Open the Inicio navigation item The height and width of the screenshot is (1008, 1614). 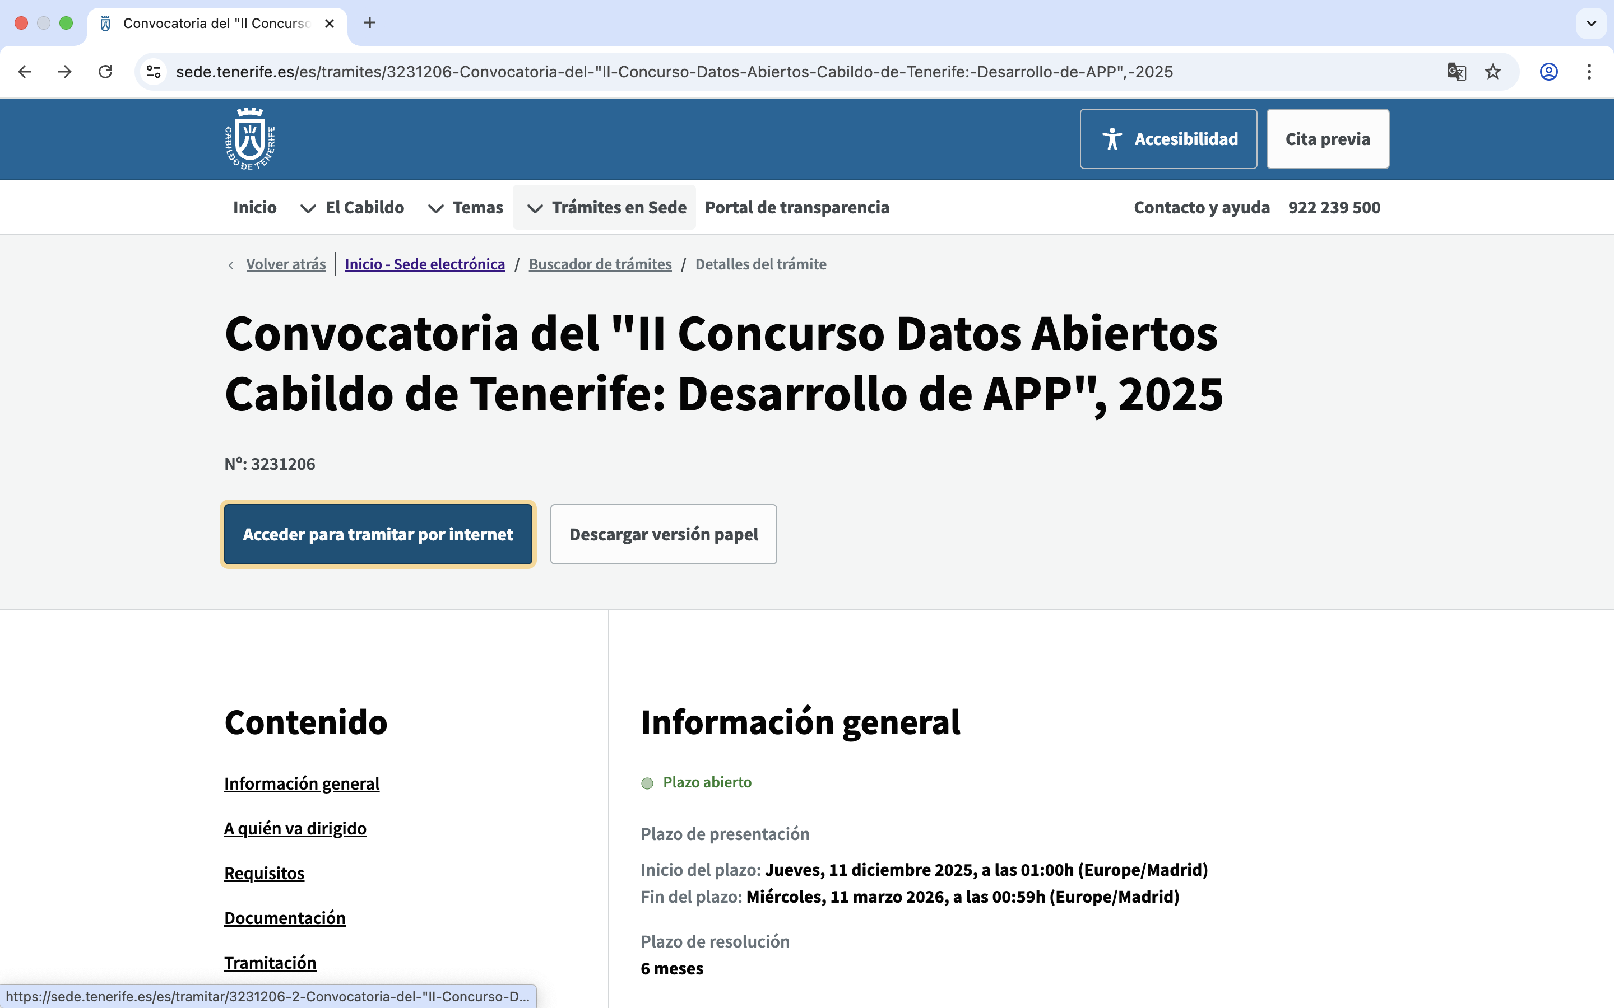(255, 207)
